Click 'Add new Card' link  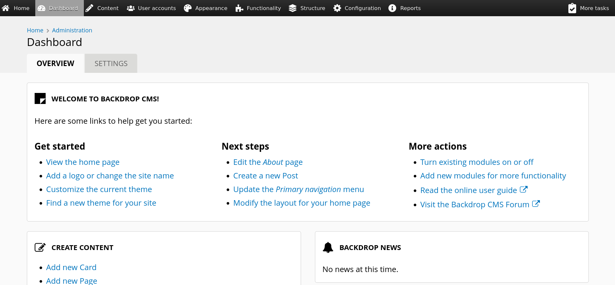point(71,268)
